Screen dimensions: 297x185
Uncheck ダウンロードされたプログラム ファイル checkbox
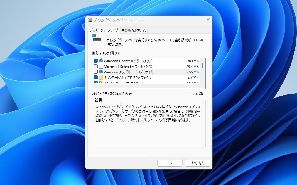pyautogui.click(x=96, y=77)
